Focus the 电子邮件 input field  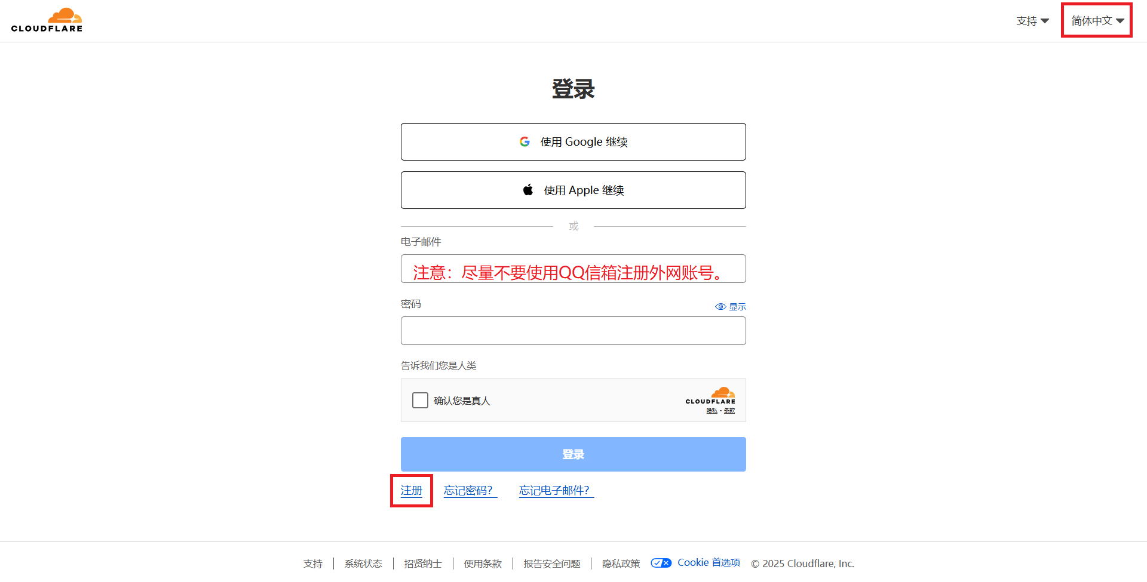[x=573, y=269]
